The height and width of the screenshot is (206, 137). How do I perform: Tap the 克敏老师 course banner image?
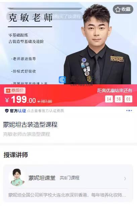[x=68, y=43]
